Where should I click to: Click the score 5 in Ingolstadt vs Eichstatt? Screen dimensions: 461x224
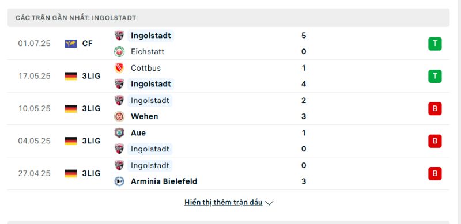(x=304, y=36)
